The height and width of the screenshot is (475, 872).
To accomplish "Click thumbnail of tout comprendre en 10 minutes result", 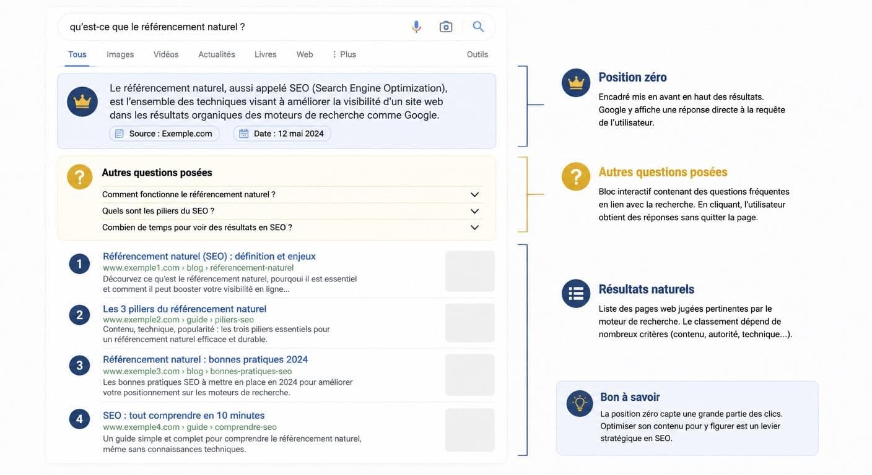I will point(470,430).
